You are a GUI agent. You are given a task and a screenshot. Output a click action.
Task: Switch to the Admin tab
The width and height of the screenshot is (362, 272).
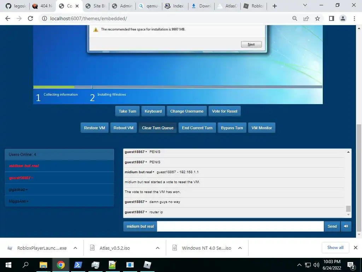122,6
